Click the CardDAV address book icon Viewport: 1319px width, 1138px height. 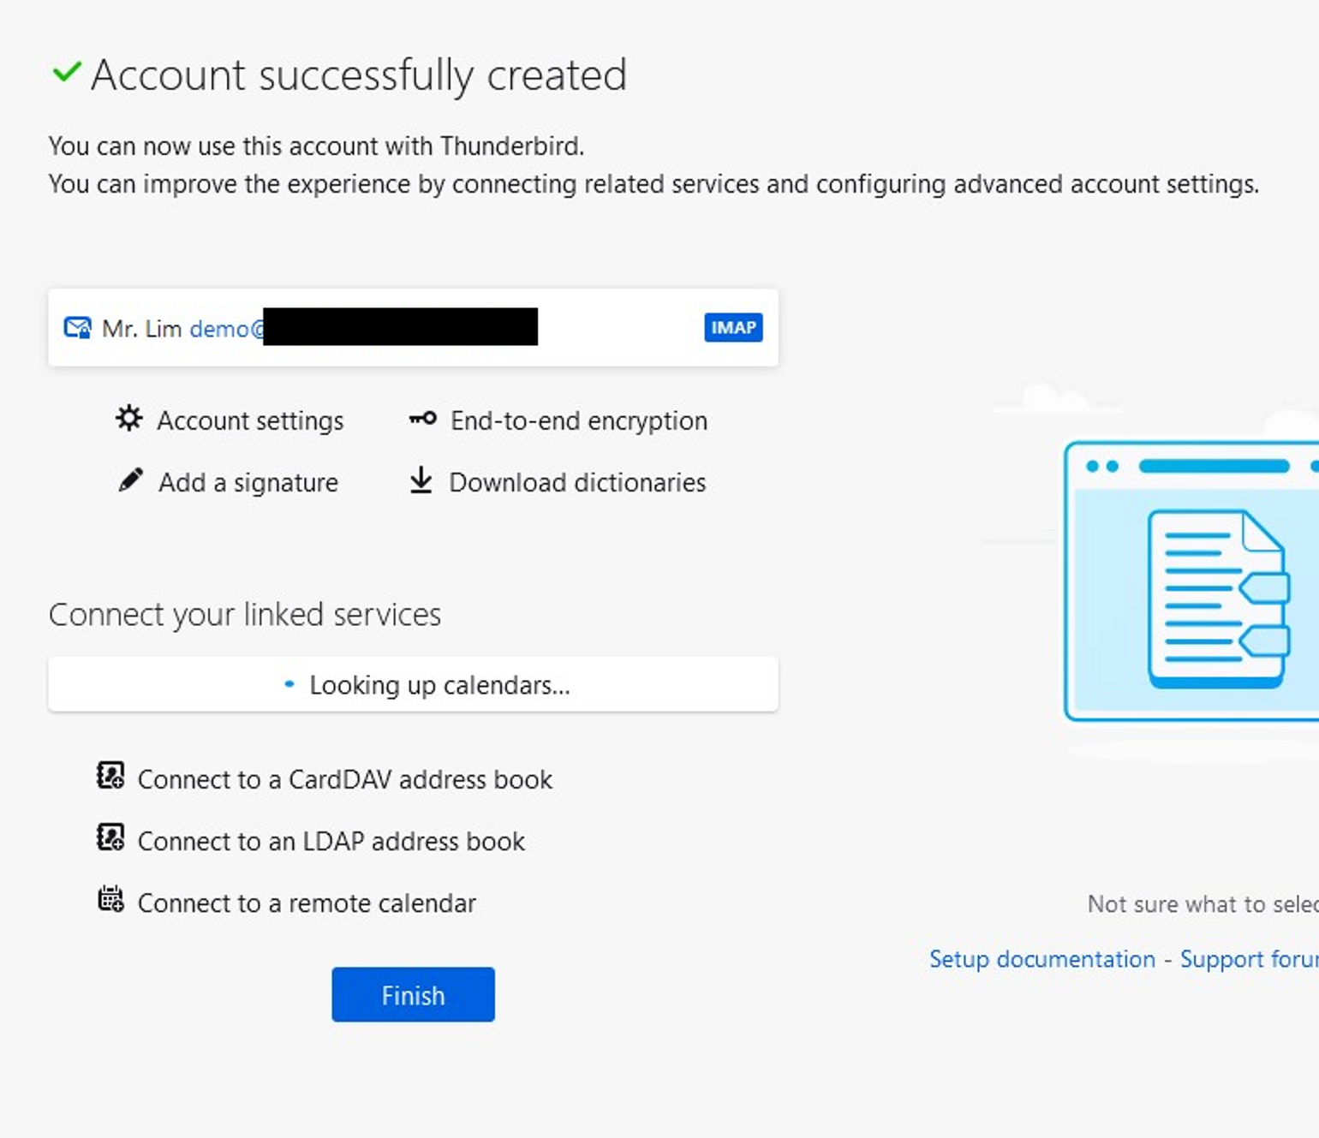[x=110, y=776]
